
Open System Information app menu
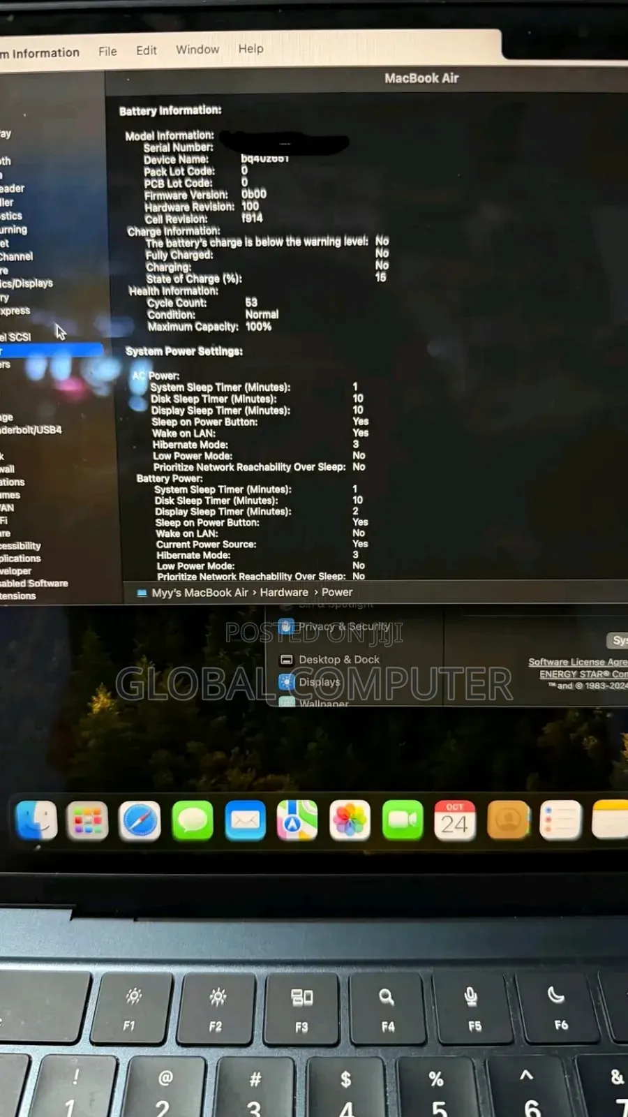40,53
